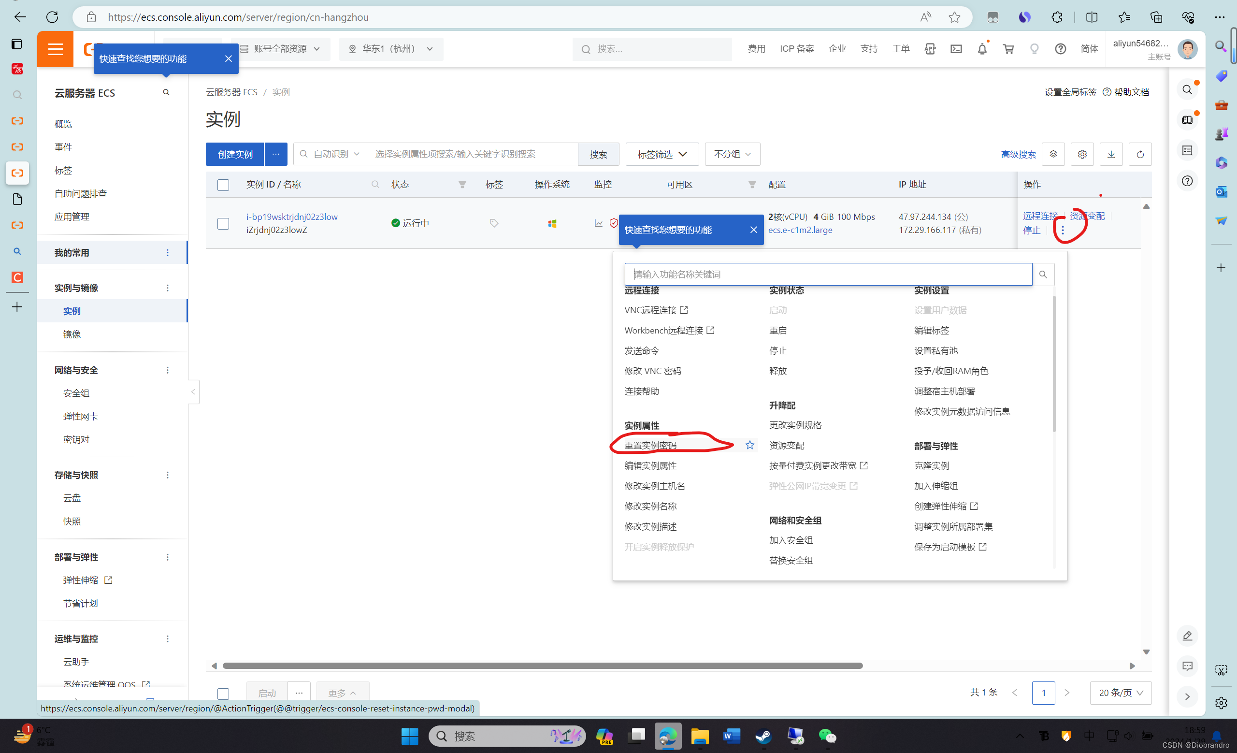This screenshot has width=1237, height=753.
Task: Select 镜像 in the left sidebar
Action: [x=72, y=334]
